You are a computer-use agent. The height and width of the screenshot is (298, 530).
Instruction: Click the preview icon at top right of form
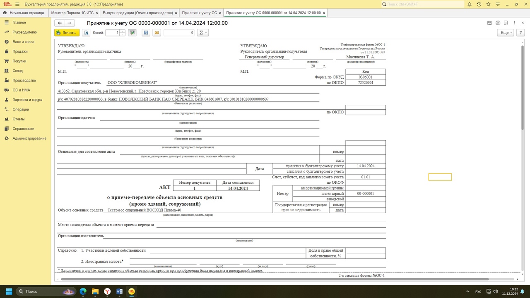coord(506,23)
